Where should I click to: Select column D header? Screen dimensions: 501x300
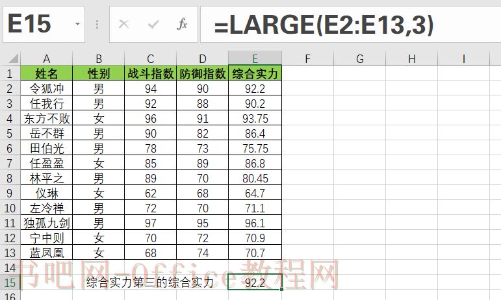[203, 58]
